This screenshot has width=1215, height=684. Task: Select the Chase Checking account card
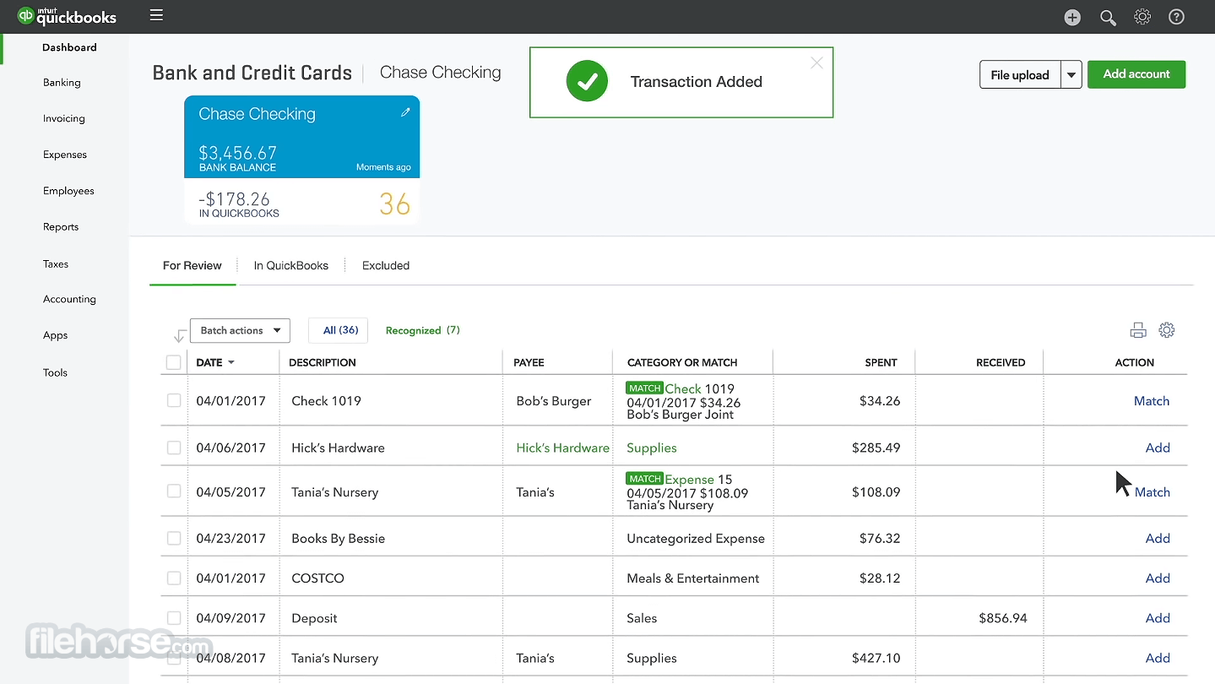tap(301, 160)
